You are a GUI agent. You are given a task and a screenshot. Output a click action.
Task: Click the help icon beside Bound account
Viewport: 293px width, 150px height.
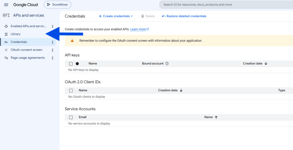point(167,63)
